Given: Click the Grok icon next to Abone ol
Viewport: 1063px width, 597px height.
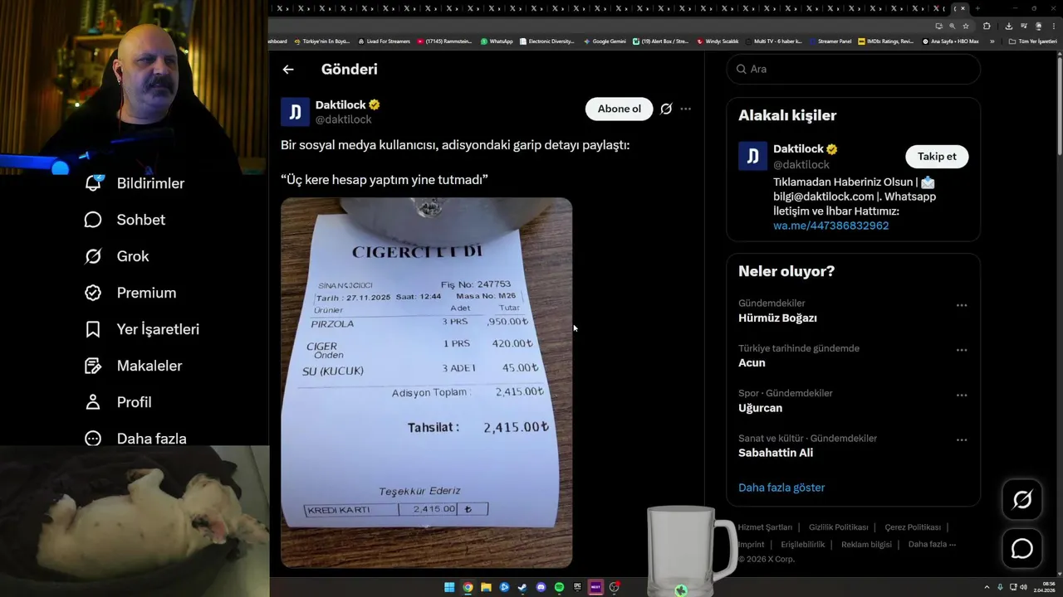Looking at the screenshot, I should tap(666, 109).
